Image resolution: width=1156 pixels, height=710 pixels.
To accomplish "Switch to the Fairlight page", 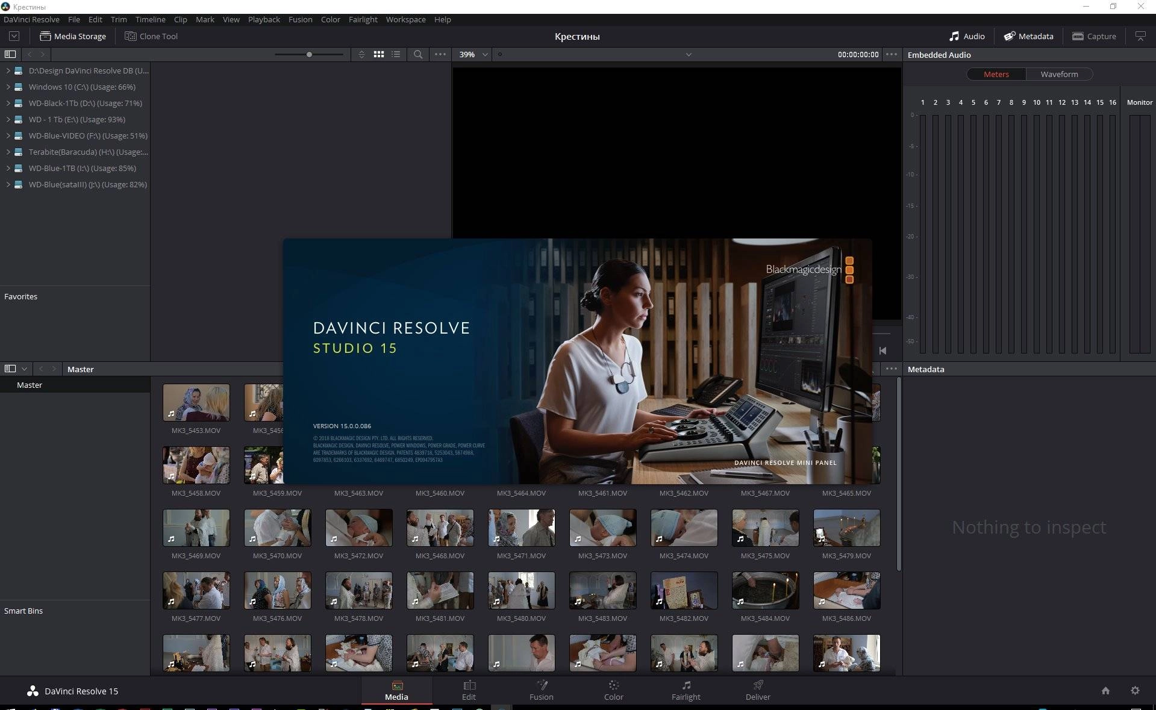I will [x=686, y=691].
